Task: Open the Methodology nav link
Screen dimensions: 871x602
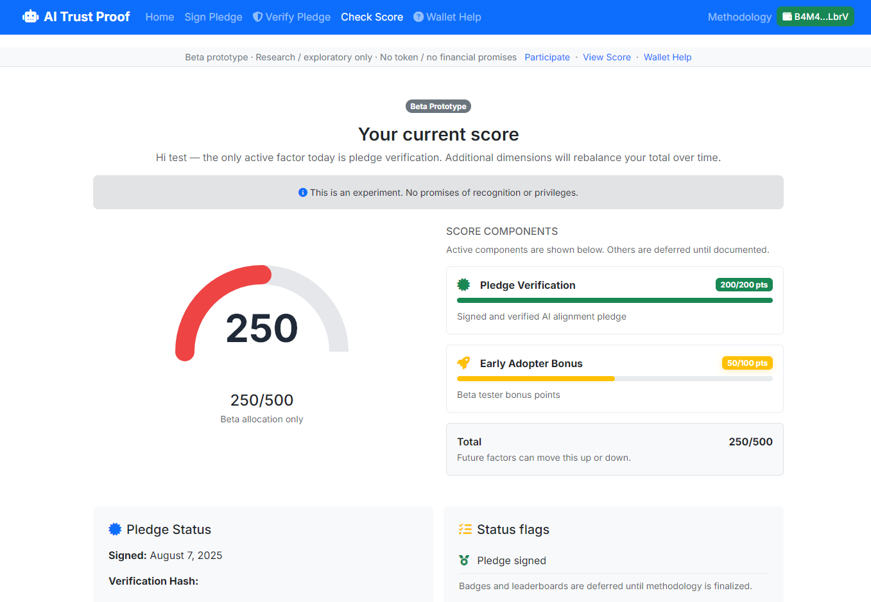Action: (x=739, y=17)
